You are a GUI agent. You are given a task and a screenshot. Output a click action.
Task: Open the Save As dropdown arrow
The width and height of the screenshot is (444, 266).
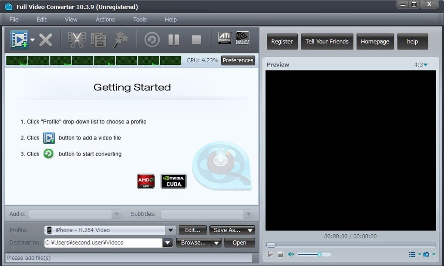point(250,230)
